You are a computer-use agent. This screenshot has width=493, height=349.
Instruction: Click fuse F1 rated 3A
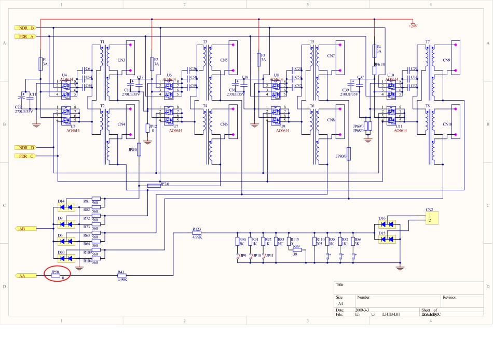pos(40,63)
